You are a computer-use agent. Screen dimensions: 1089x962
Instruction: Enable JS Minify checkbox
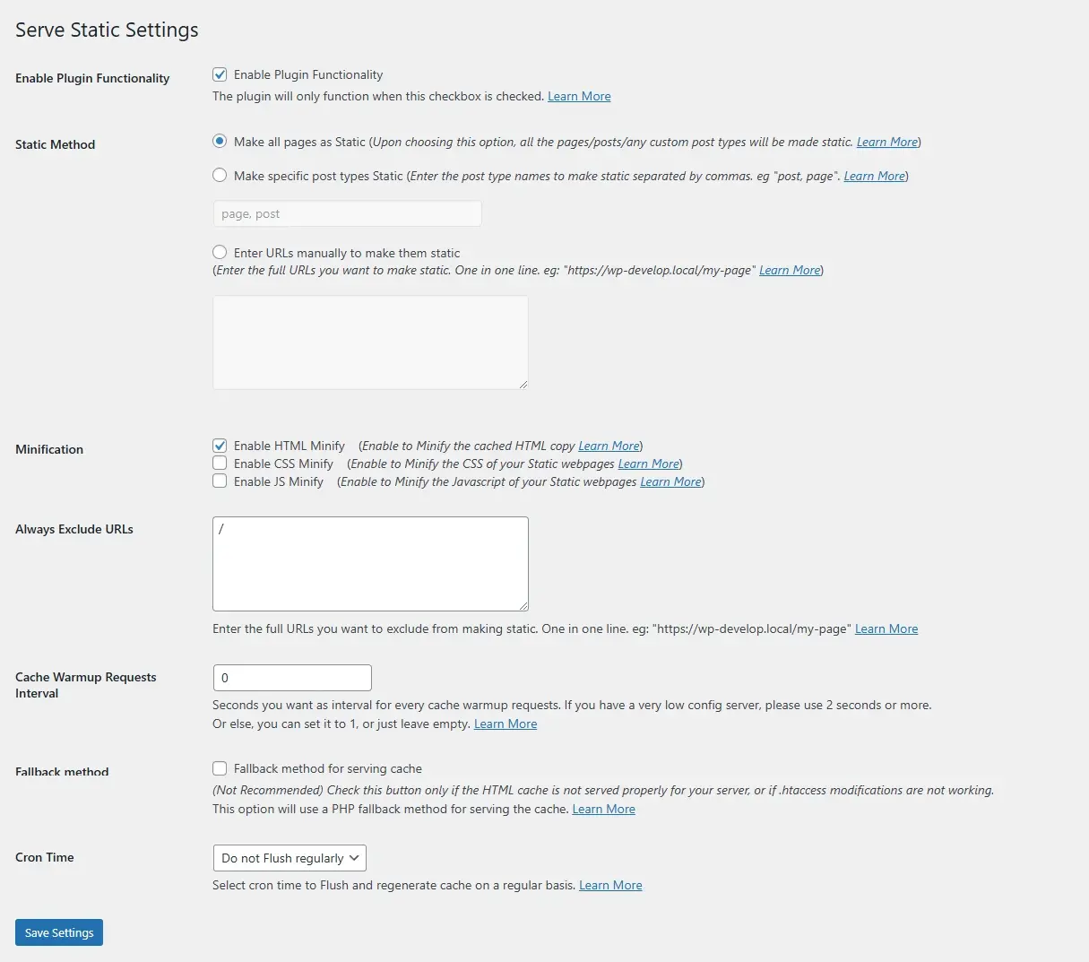pyautogui.click(x=220, y=481)
